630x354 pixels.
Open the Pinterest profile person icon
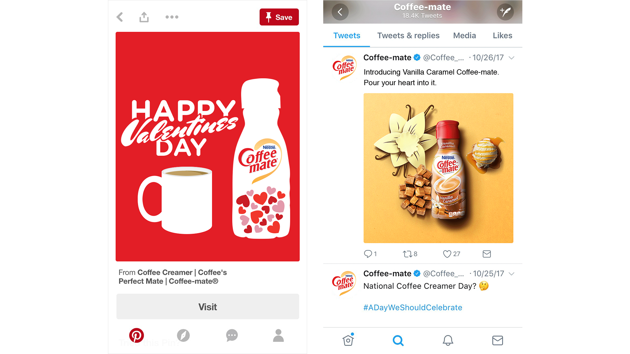[279, 335]
